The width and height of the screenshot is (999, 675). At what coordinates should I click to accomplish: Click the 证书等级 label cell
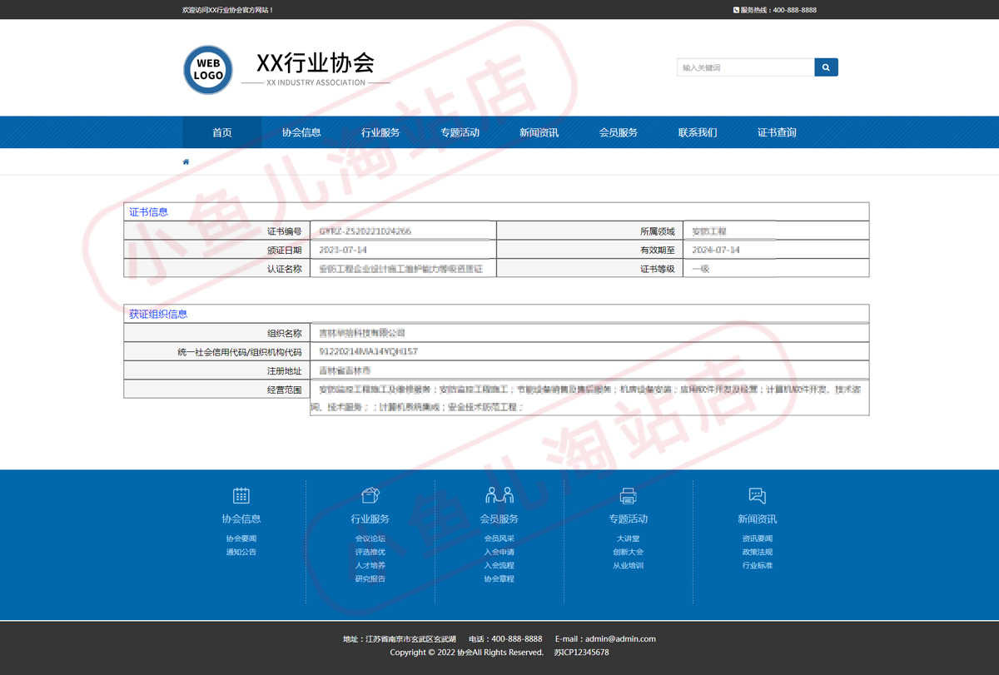click(589, 269)
